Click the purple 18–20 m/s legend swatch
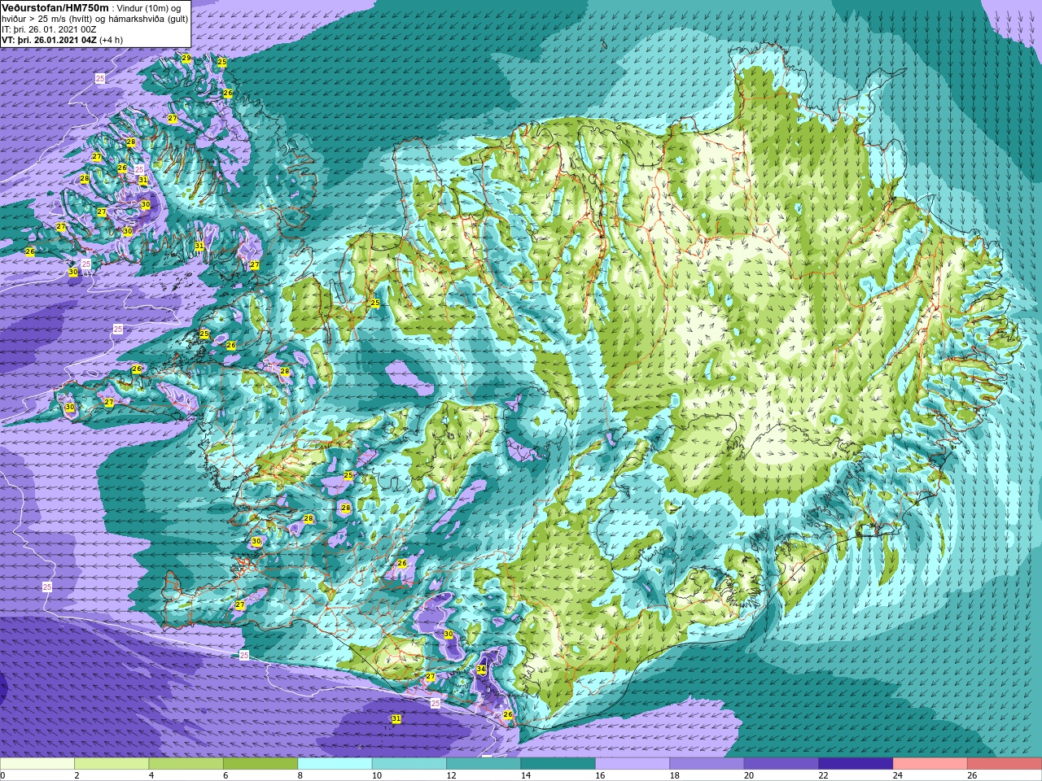This screenshot has height=781, width=1042. pos(707,764)
